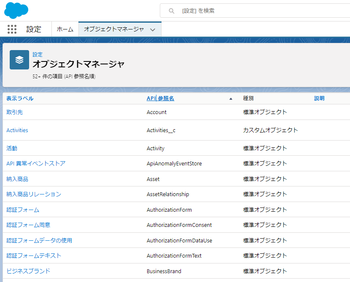Toggle sort arrow on API 参照名 column

[231, 99]
